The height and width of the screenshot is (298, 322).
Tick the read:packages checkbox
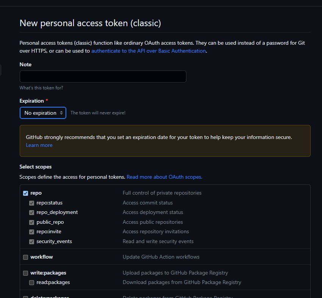coord(32,282)
